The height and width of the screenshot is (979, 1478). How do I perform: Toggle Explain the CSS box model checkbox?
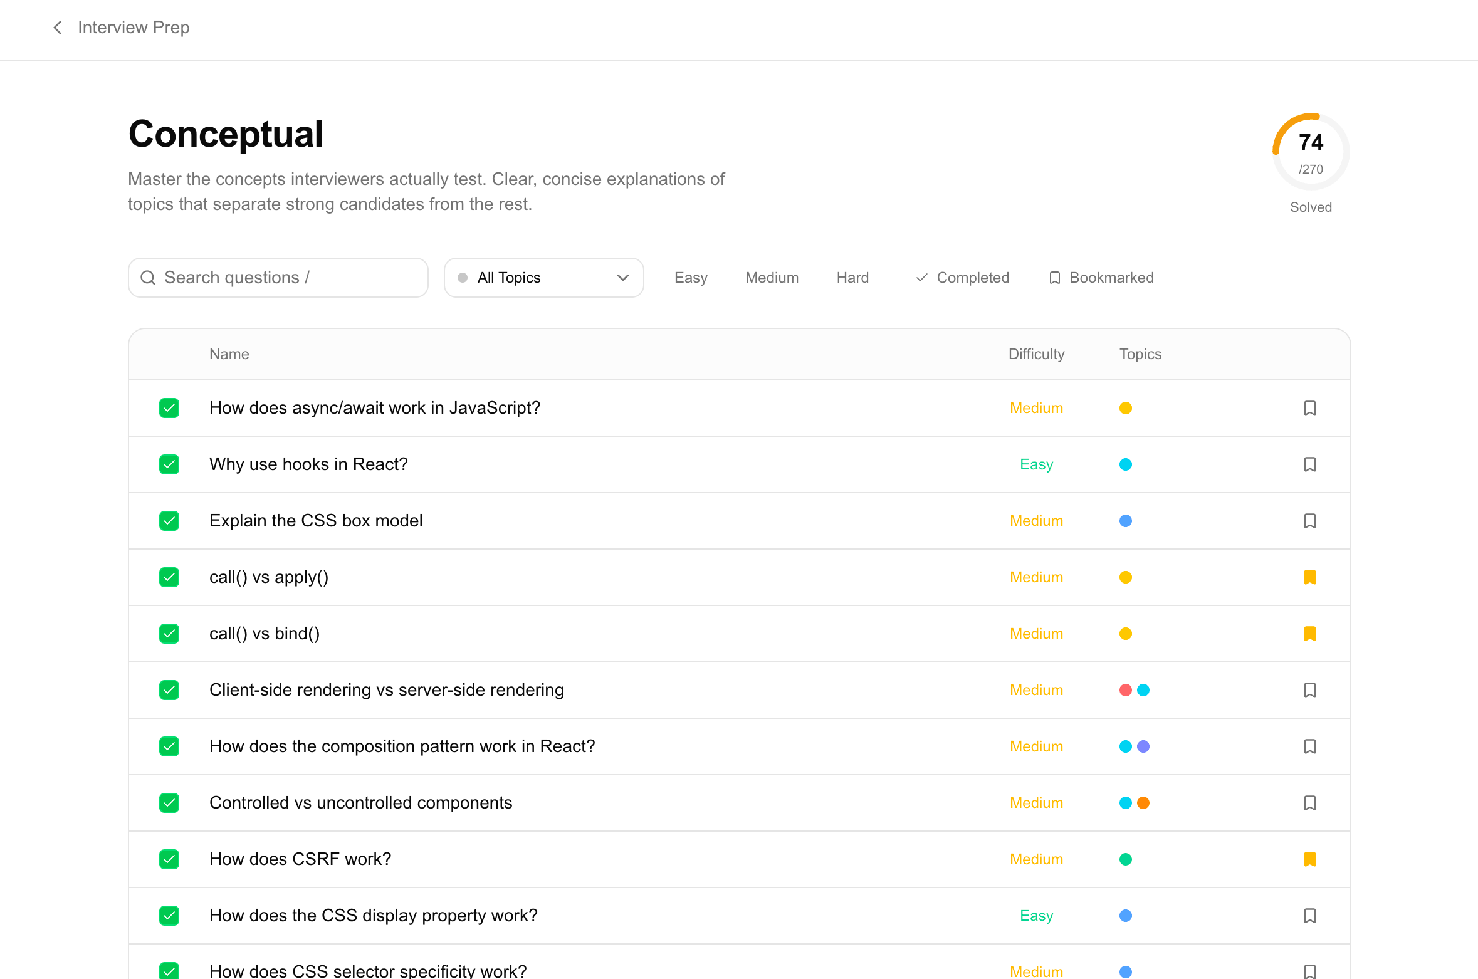click(x=169, y=521)
